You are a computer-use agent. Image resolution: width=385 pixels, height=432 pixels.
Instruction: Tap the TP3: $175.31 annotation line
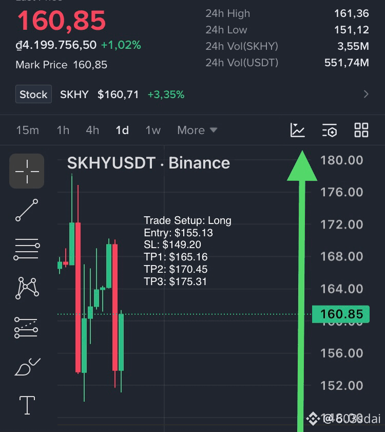click(x=175, y=281)
